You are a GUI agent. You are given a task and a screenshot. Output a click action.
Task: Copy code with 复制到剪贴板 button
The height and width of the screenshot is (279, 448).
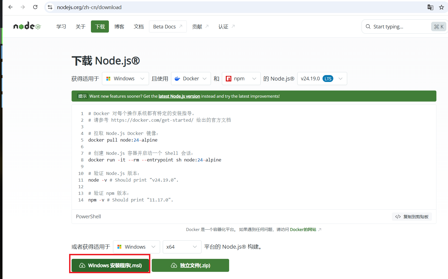(412, 217)
